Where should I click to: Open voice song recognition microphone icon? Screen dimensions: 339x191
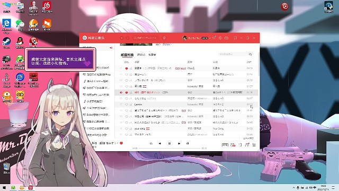click(164, 38)
